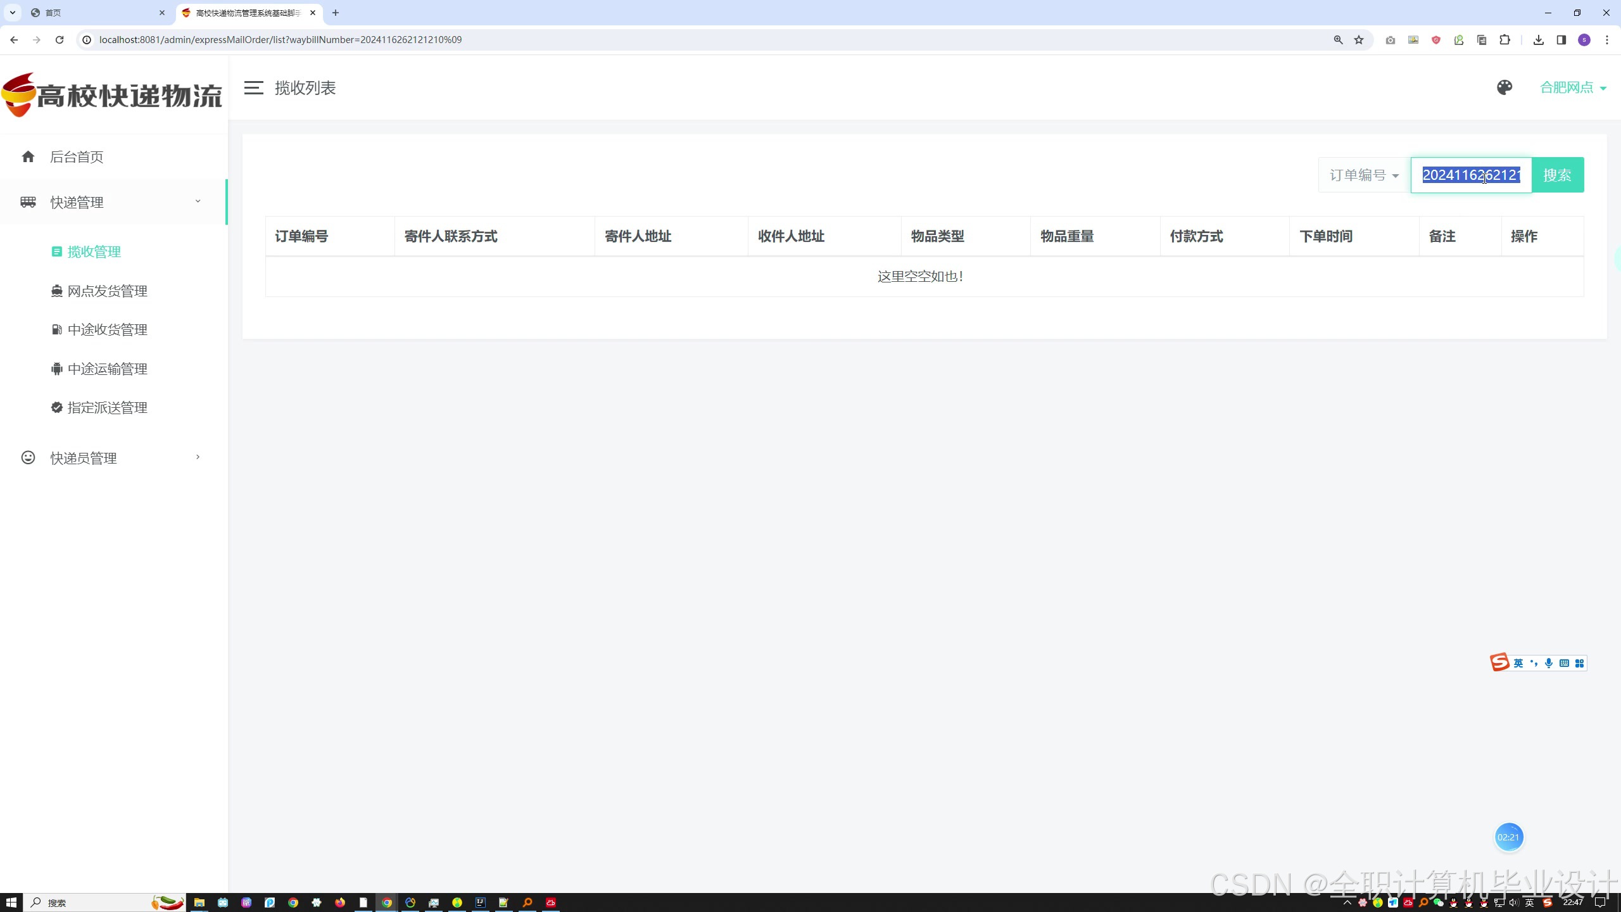
Task: Bookmark this page with the star icon
Action: pos(1359,40)
